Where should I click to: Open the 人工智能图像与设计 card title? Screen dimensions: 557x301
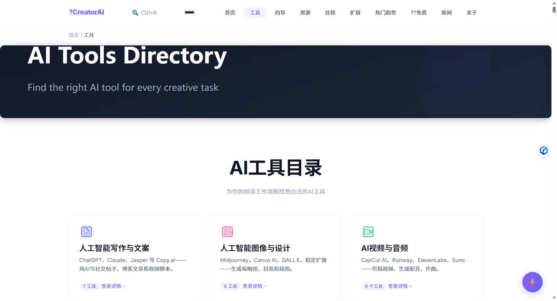click(x=255, y=248)
